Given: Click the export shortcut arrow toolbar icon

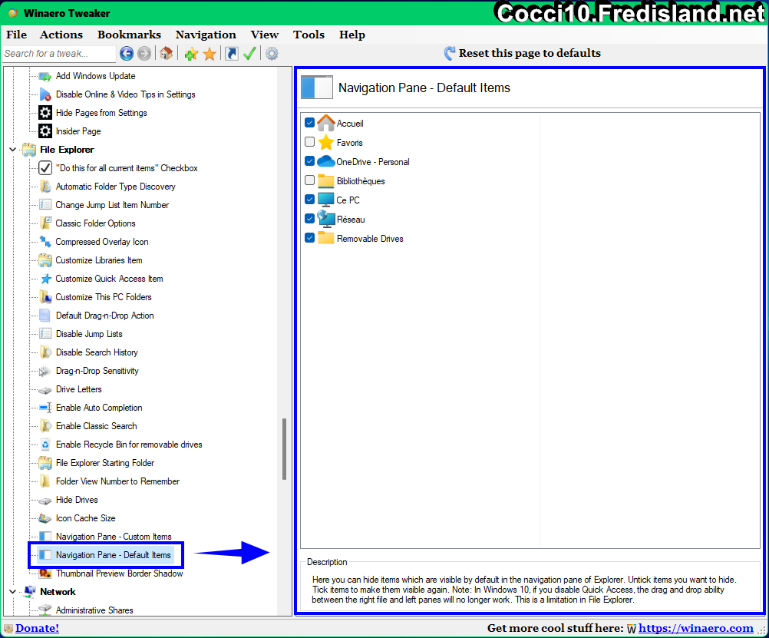Looking at the screenshot, I should click(232, 54).
